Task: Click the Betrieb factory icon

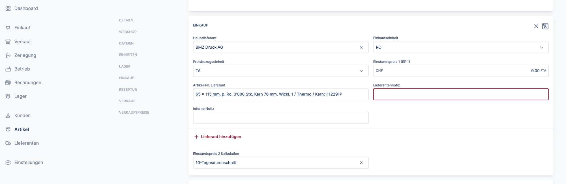Action: click(x=8, y=69)
